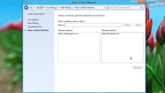This screenshot has width=165, height=93.
Task: Expand arrow after User Settings breadcrumb
Action: coord(59,7)
